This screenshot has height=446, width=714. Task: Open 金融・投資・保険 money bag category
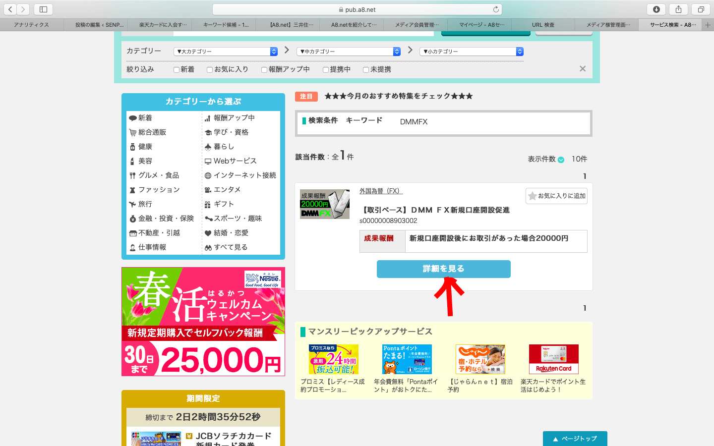click(x=162, y=219)
